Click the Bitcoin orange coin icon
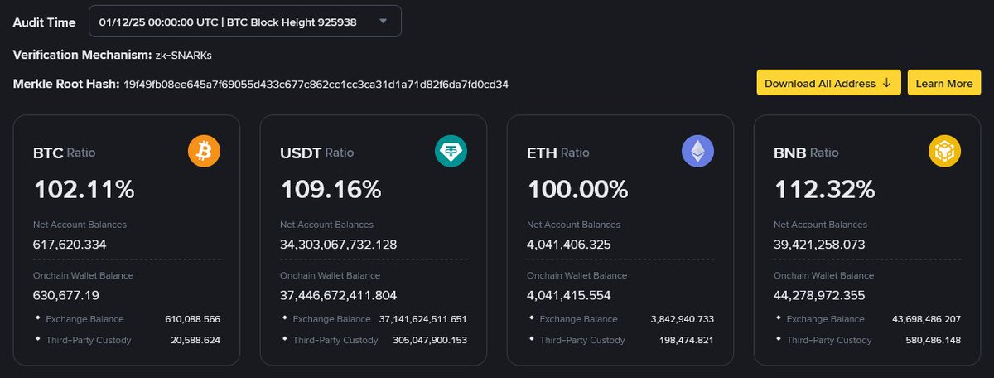 205,152
